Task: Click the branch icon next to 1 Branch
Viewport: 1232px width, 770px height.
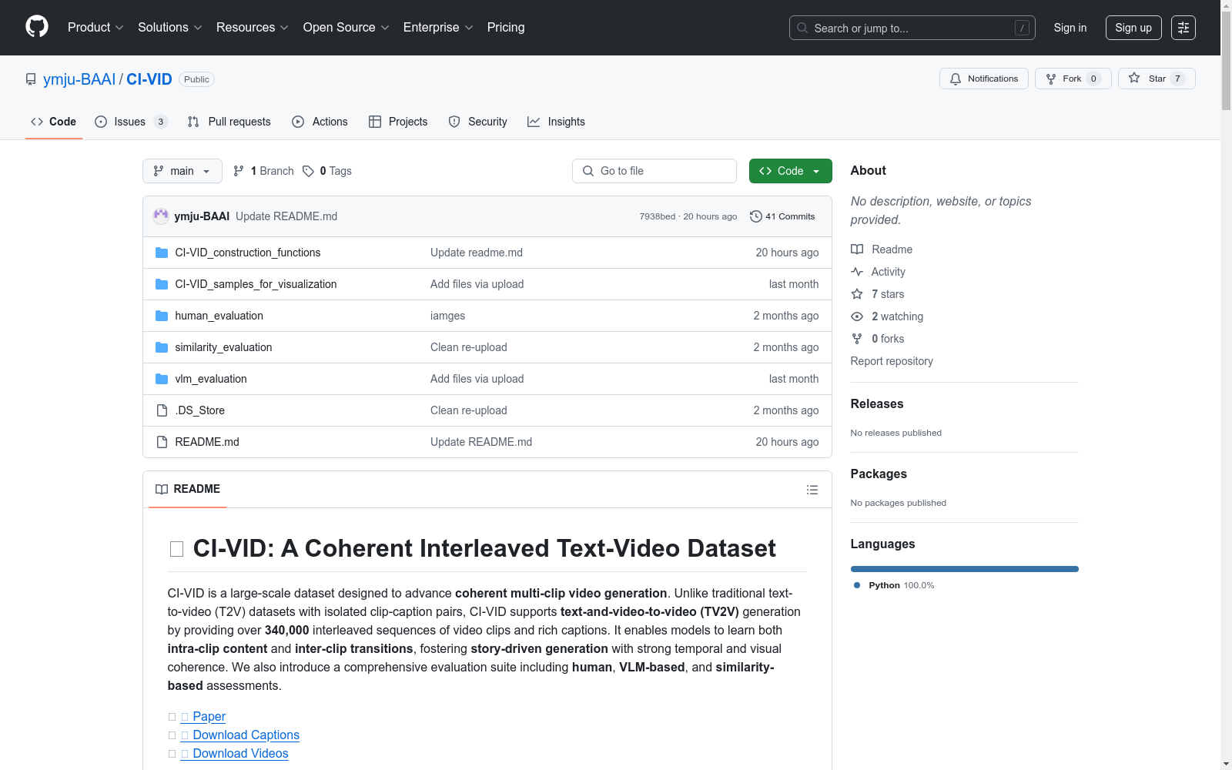Action: (239, 171)
